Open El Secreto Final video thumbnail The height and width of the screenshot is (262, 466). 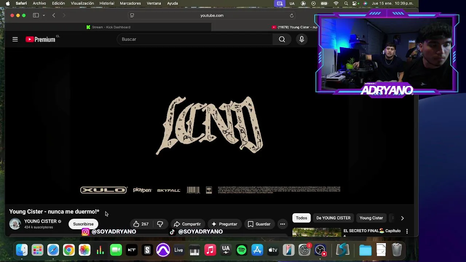316,232
